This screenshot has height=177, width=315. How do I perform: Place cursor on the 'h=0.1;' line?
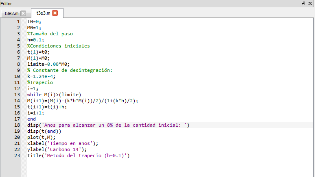(x=36, y=40)
